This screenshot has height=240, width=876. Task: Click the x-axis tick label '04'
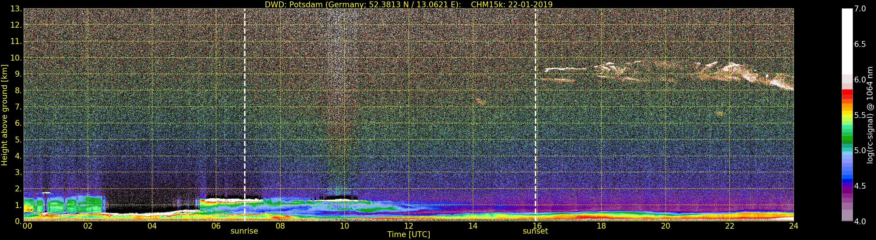pyautogui.click(x=152, y=226)
